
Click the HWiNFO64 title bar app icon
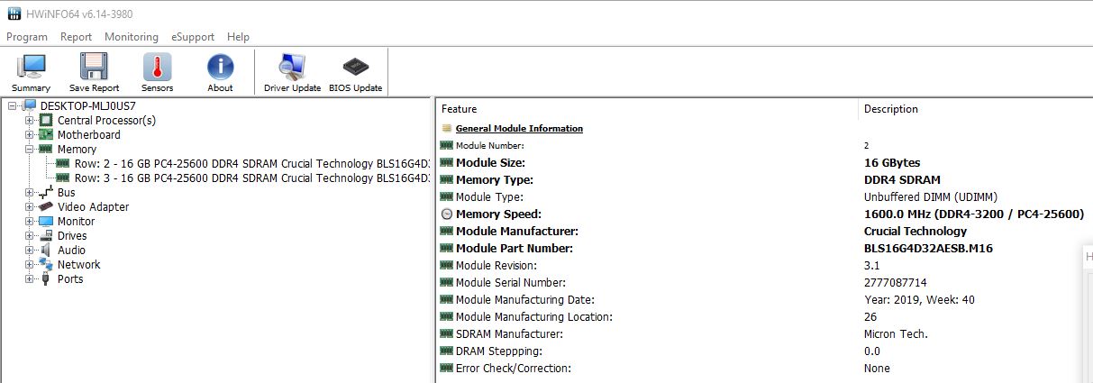[x=14, y=12]
